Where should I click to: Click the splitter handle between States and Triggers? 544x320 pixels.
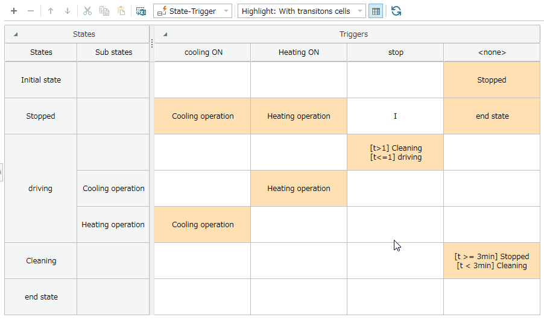(x=152, y=43)
